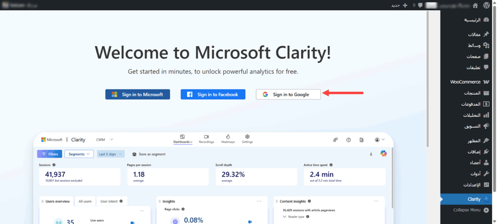
Task: Click the Sign in to Google button
Action: [x=288, y=94]
